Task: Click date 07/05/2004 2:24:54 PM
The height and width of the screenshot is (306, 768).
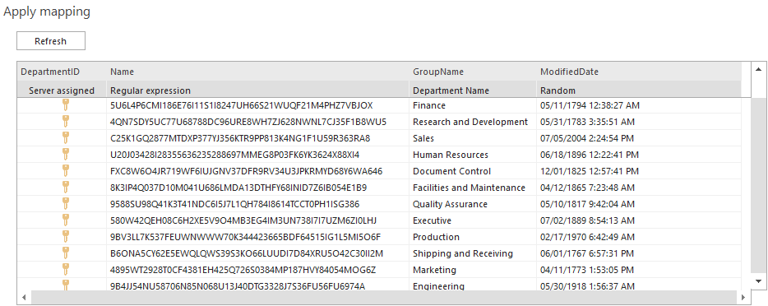Action: click(x=587, y=138)
